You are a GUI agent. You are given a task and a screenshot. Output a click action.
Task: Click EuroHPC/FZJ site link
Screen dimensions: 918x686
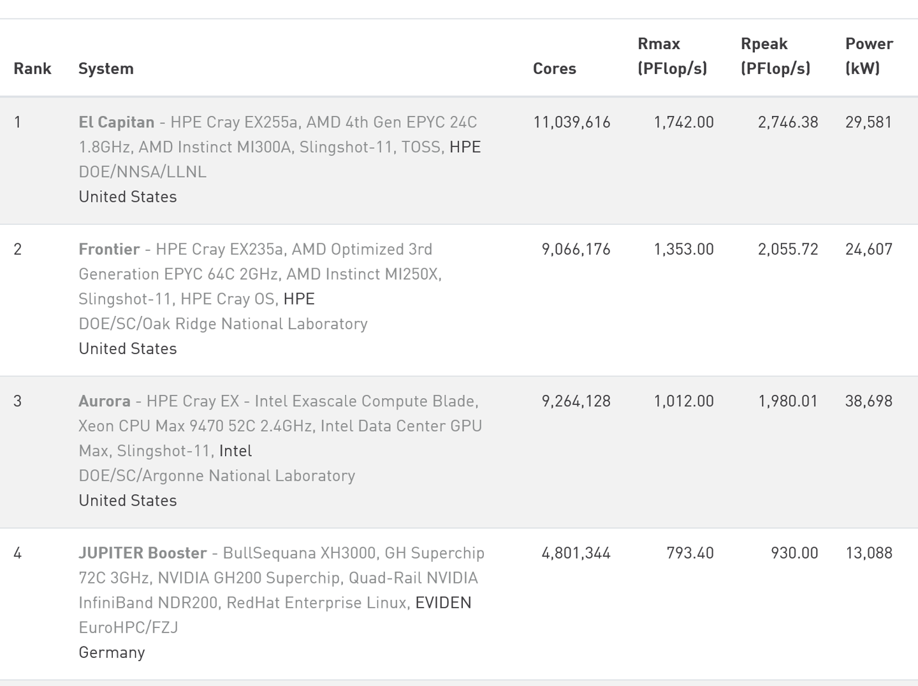click(128, 627)
